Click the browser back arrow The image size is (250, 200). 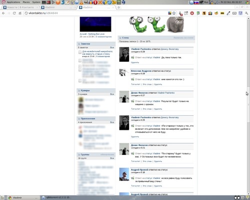click(3, 13)
